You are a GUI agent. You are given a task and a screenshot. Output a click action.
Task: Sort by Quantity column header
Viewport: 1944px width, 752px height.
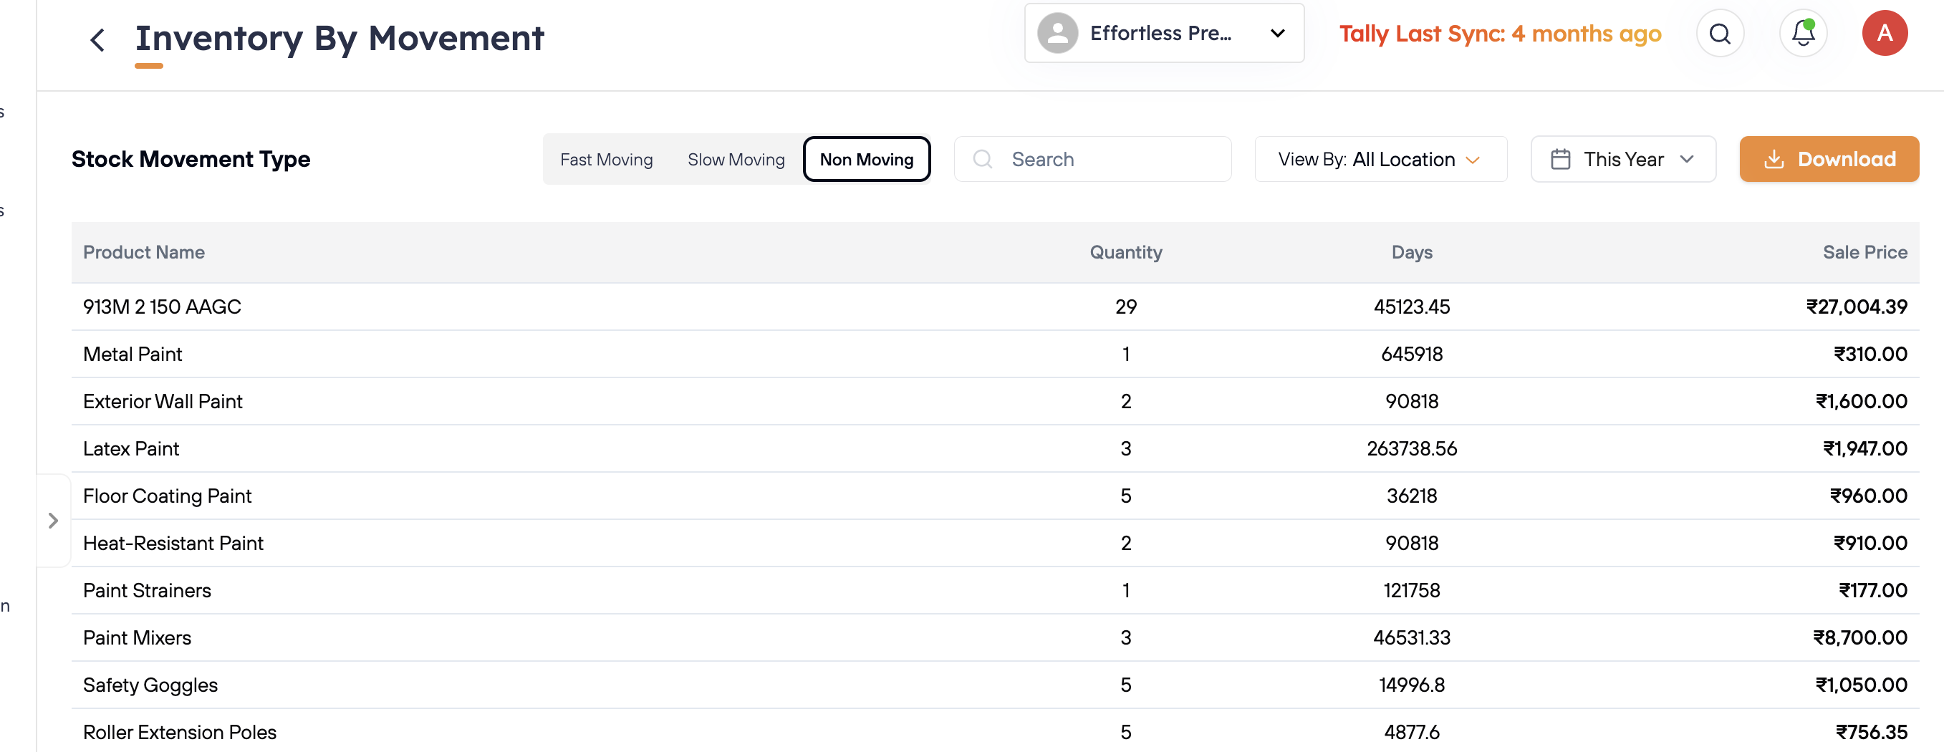(x=1125, y=253)
